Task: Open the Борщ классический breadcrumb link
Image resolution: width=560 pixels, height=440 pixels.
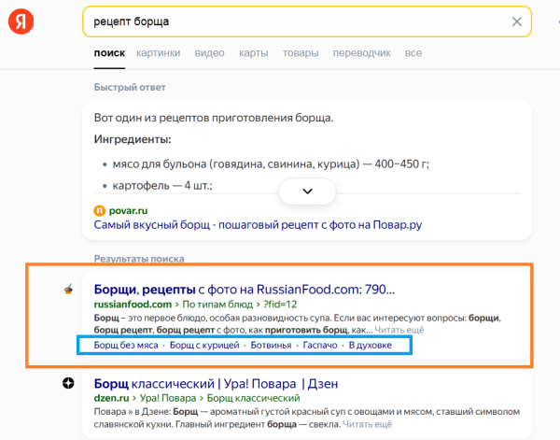Action: [253, 398]
